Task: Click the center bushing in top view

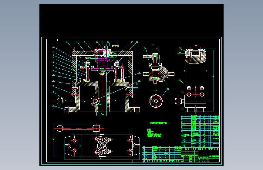Action: click(102, 145)
